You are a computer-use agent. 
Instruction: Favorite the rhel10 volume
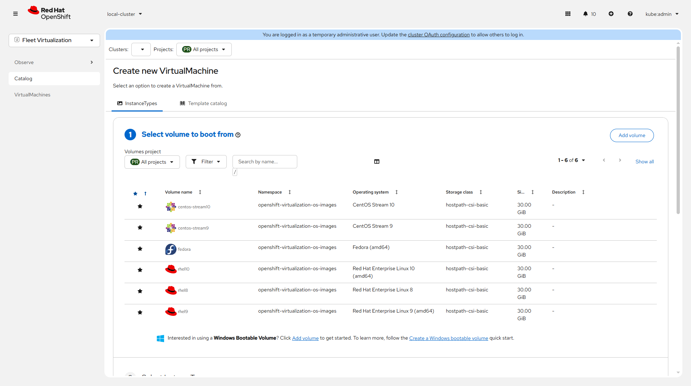[x=140, y=270]
